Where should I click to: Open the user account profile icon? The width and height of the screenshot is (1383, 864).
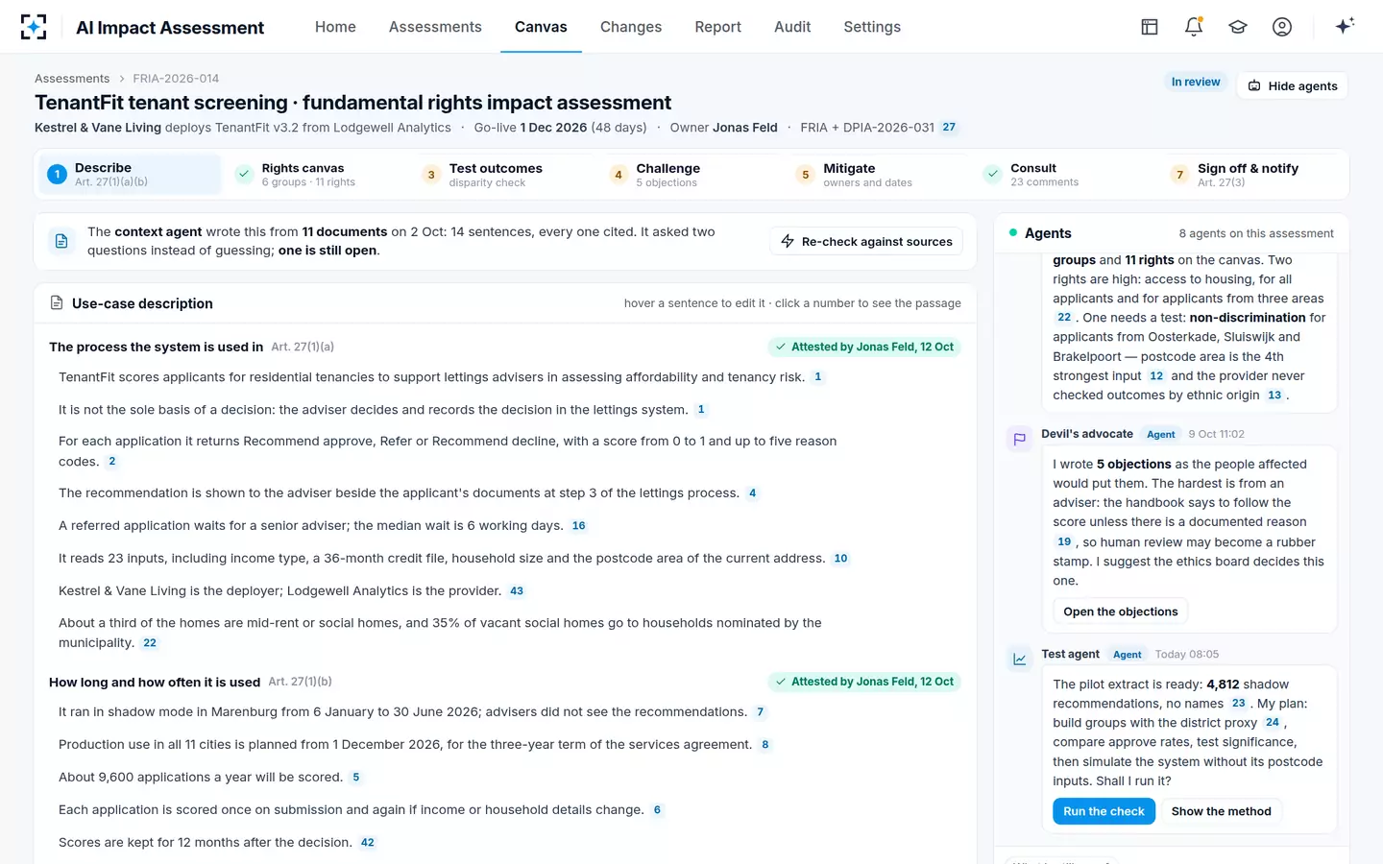(x=1282, y=27)
